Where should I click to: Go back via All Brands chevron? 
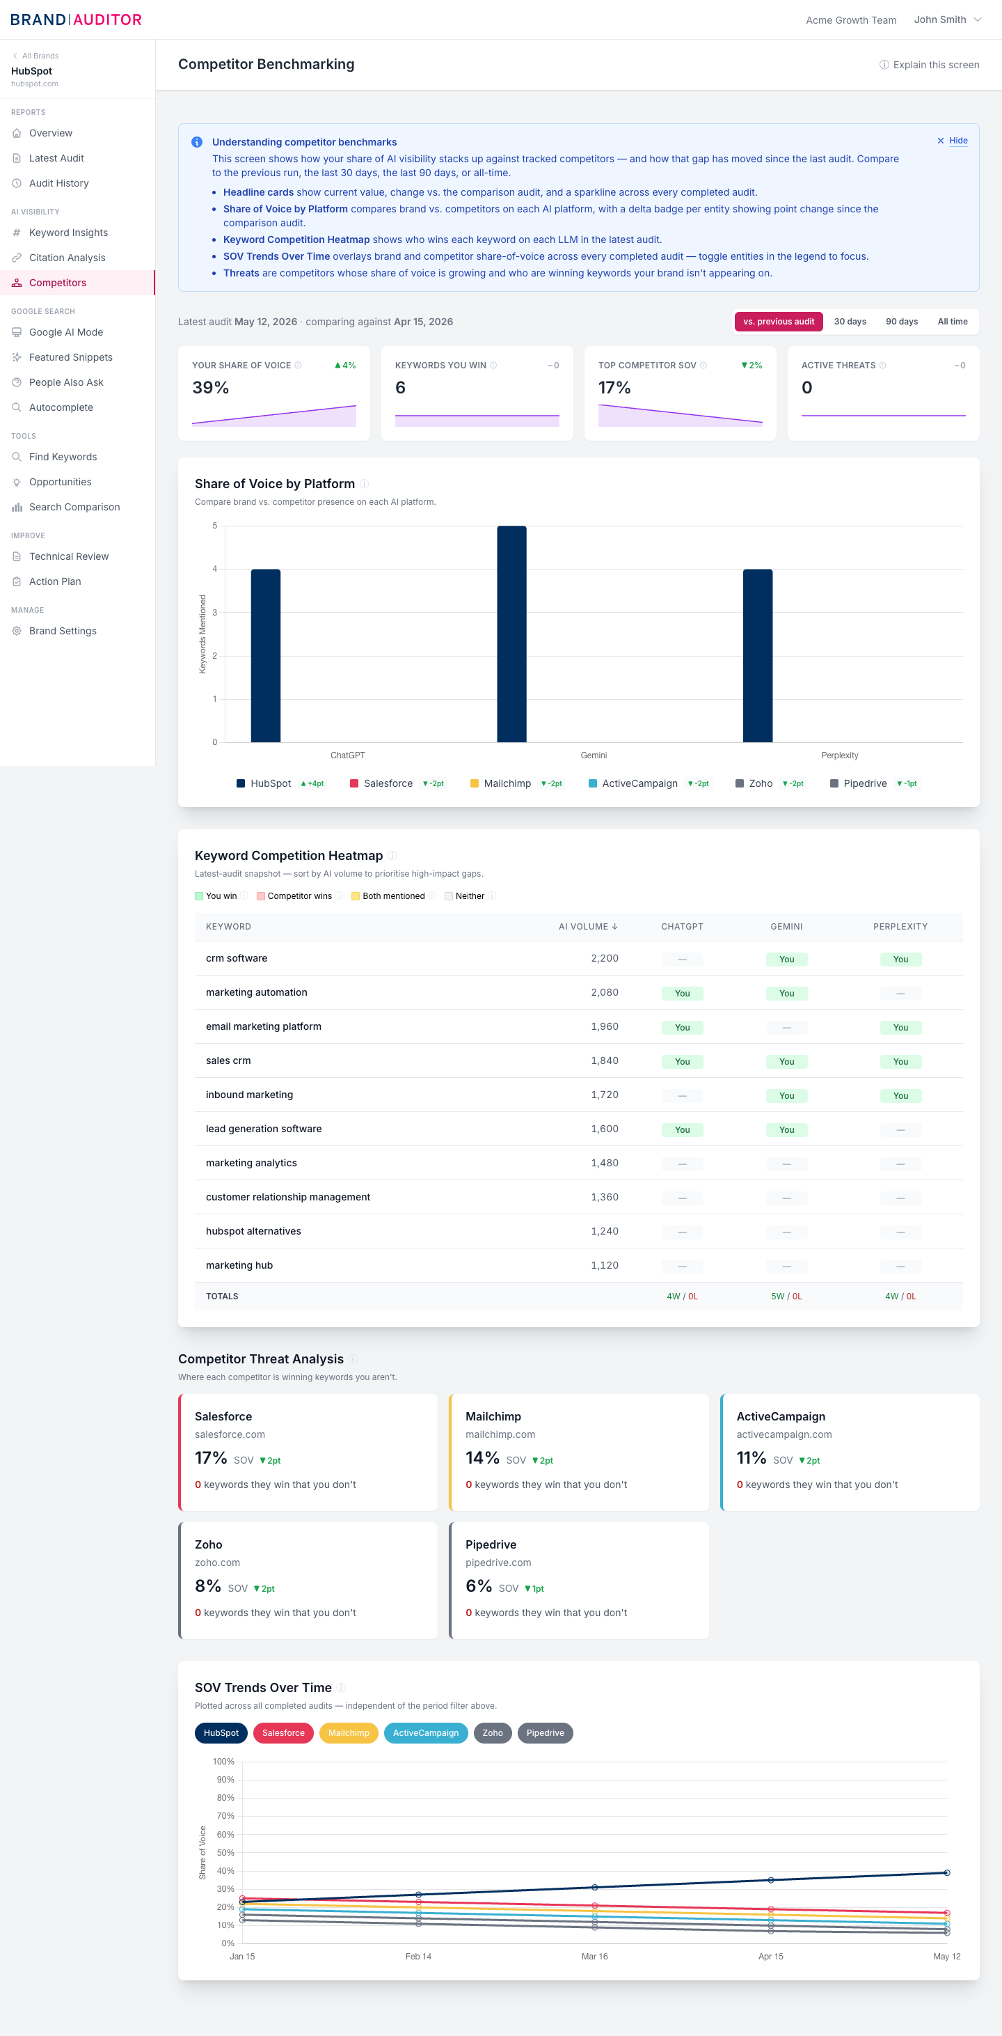pos(15,55)
